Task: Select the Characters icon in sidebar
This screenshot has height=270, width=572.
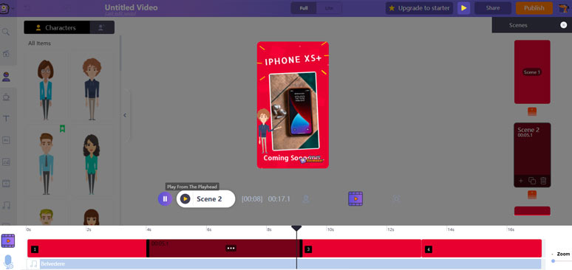Action: [x=6, y=76]
